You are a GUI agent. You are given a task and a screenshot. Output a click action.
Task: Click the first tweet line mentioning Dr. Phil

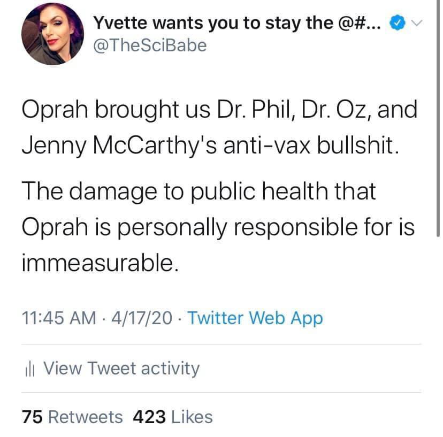point(219,111)
